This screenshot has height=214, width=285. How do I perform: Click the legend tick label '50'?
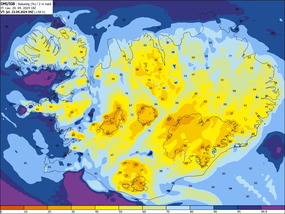click(121, 212)
